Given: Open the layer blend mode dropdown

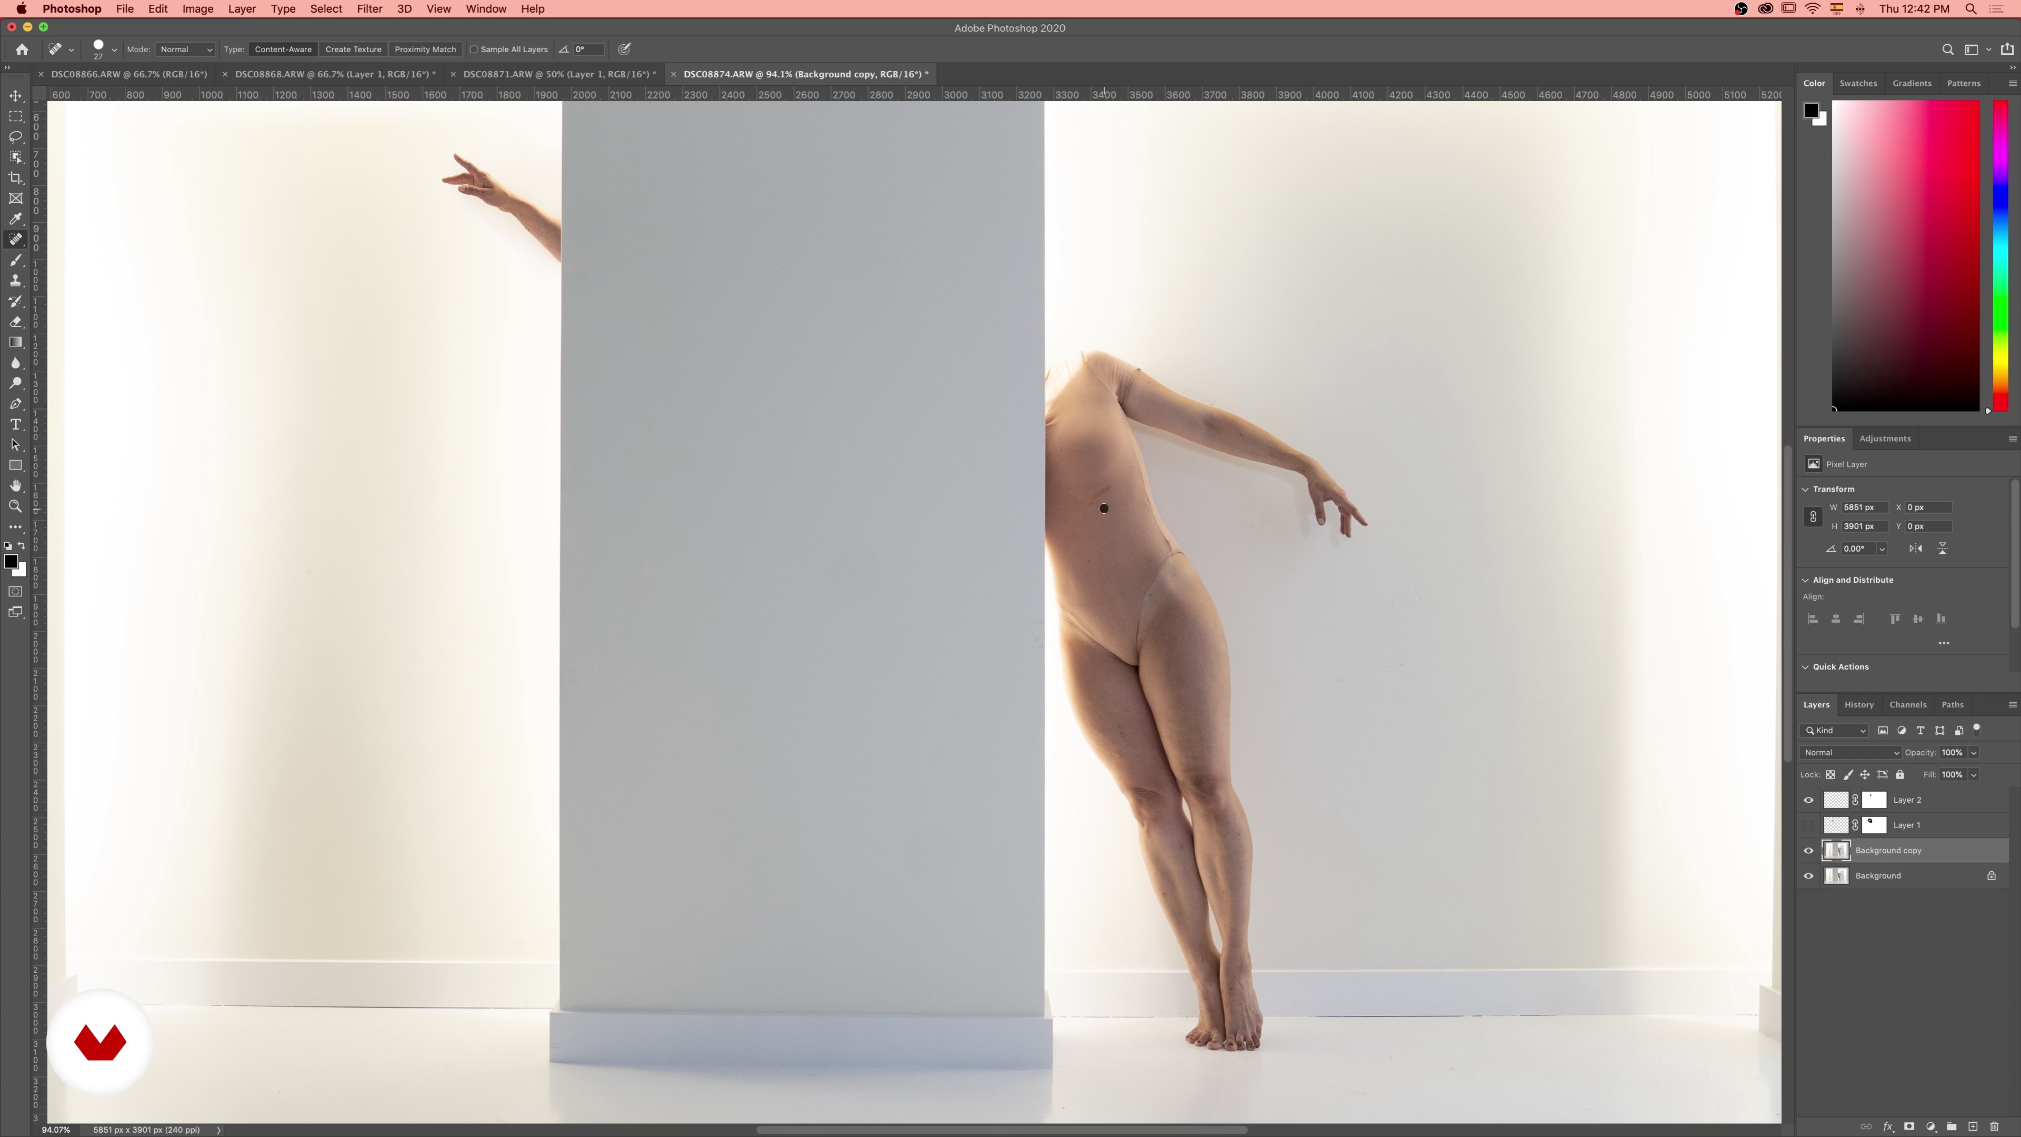Looking at the screenshot, I should (1850, 753).
